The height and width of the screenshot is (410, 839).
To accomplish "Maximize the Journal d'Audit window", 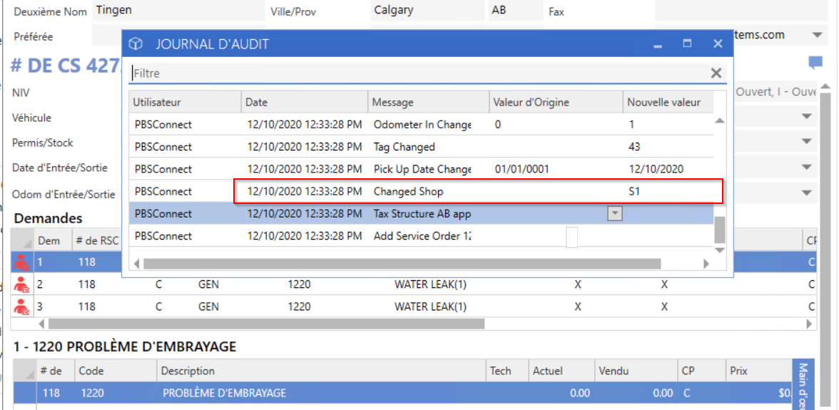I will [x=688, y=43].
